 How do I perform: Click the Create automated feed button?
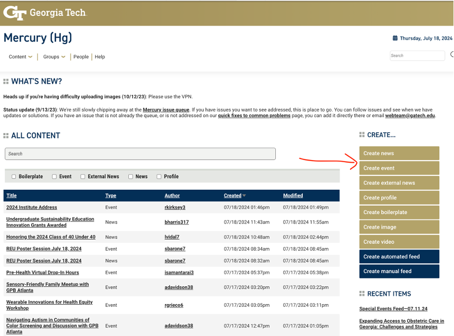pyautogui.click(x=399, y=257)
